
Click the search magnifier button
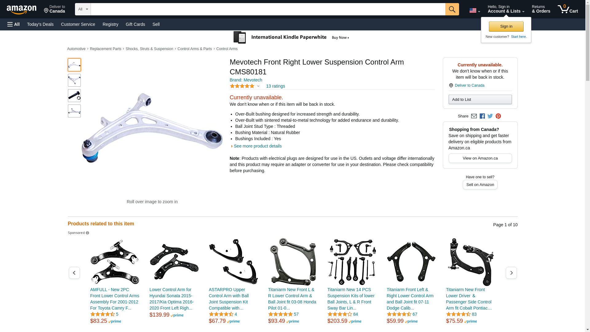pyautogui.click(x=452, y=9)
